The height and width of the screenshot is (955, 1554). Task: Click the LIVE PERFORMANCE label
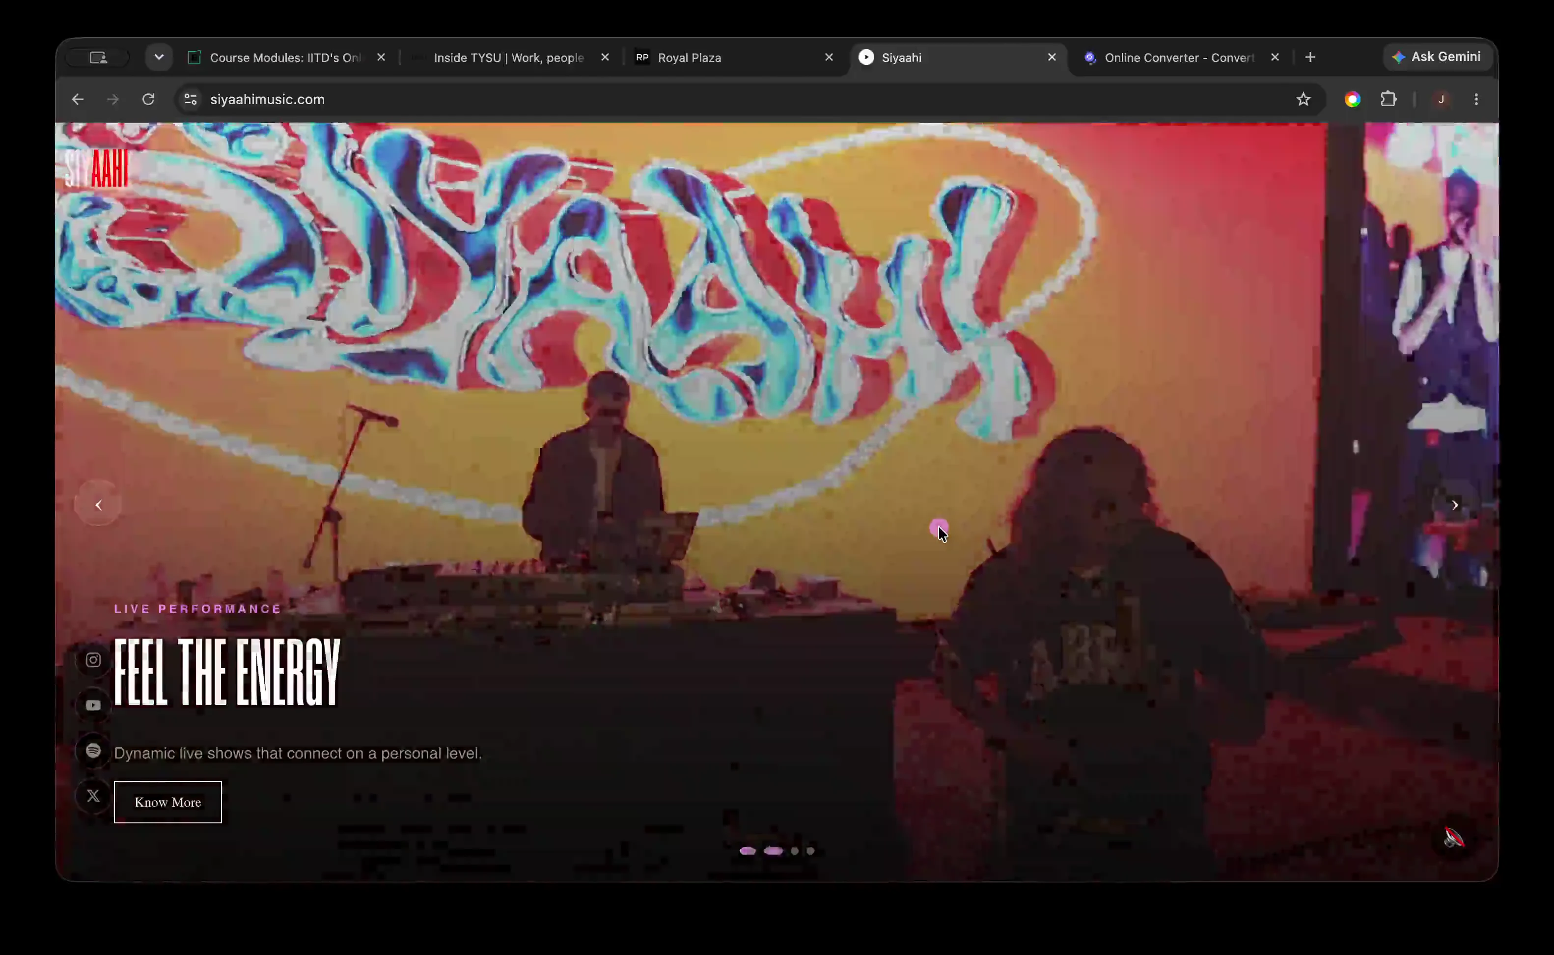click(x=197, y=609)
